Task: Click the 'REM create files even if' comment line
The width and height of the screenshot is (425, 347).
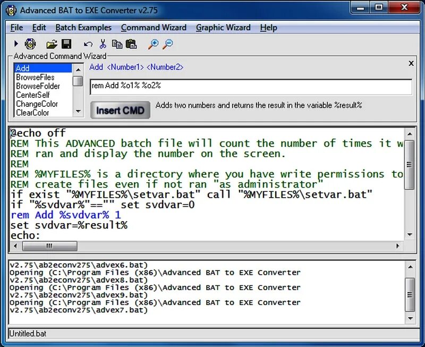Action: click(x=167, y=184)
